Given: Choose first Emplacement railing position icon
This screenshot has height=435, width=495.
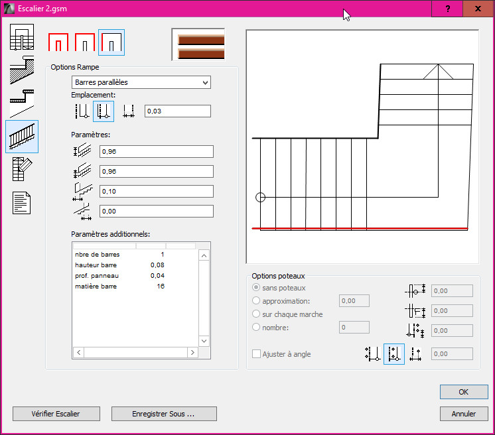Looking at the screenshot, I should pyautogui.click(x=82, y=111).
